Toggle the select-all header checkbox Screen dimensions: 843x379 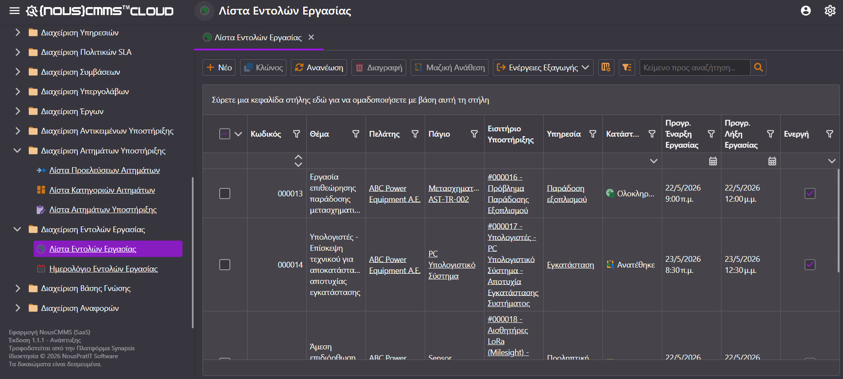point(225,134)
